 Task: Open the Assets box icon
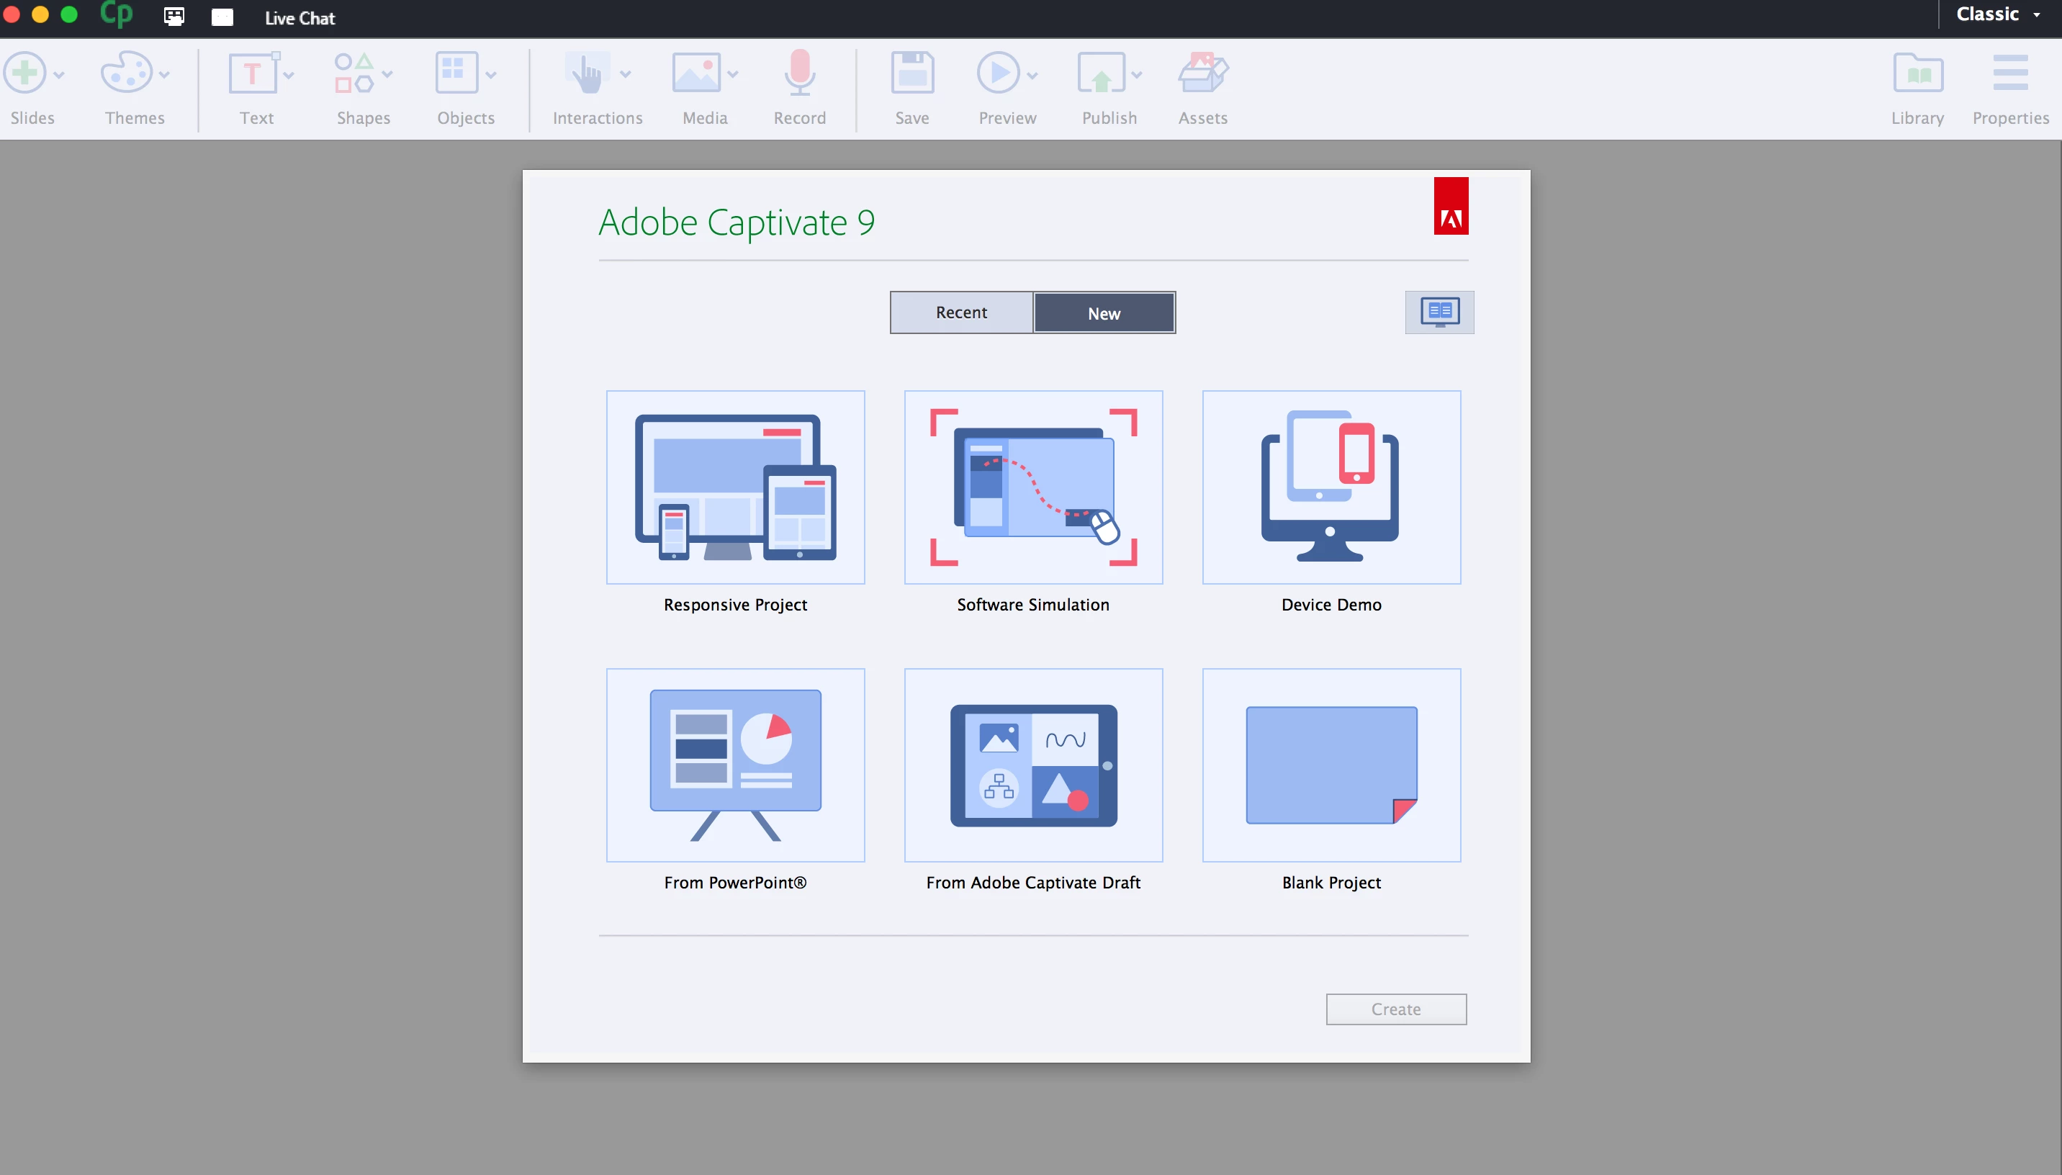point(1202,73)
